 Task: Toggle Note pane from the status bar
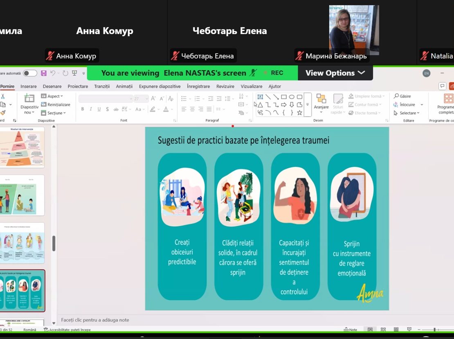(x=351, y=330)
